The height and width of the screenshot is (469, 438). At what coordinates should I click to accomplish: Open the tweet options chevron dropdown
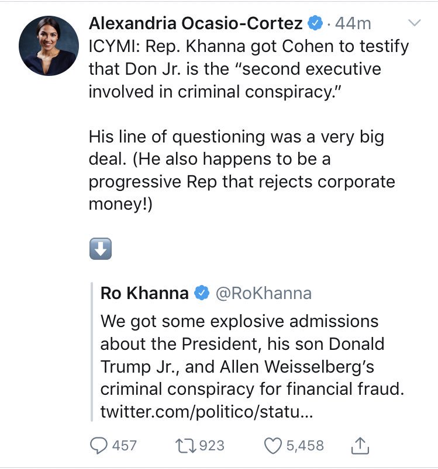click(414, 23)
